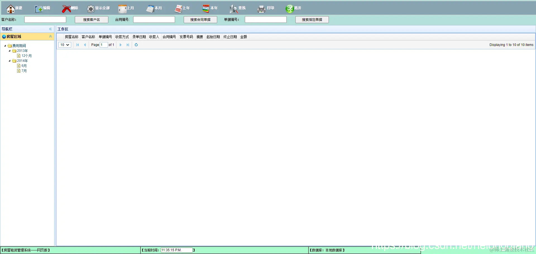The height and width of the screenshot is (254, 536).
Task: Click the 数据库: 本地数据库 status text
Action: (x=327, y=250)
